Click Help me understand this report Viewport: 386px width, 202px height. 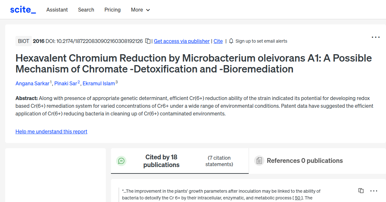51,131
